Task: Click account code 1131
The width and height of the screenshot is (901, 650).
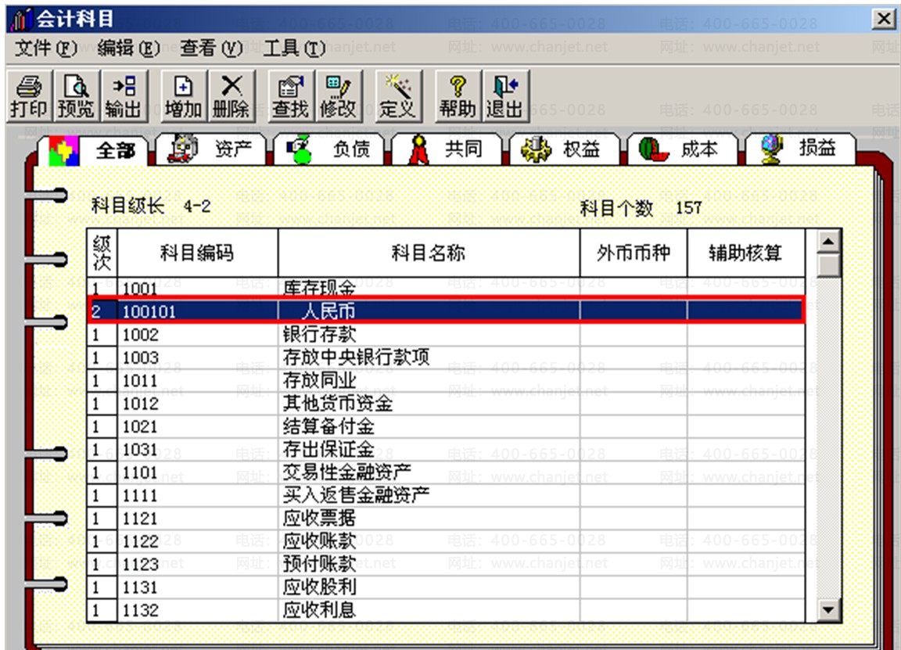Action: tap(140, 587)
